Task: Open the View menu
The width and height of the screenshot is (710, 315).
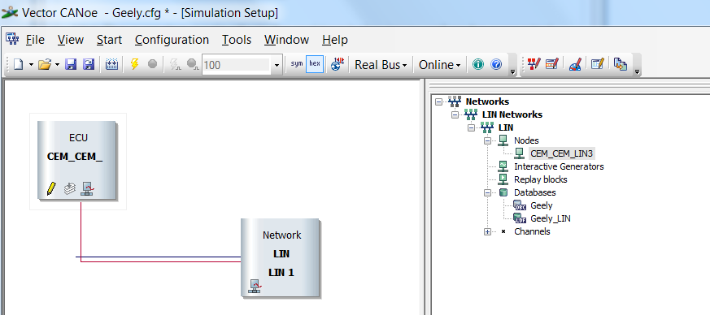Action: 71,40
